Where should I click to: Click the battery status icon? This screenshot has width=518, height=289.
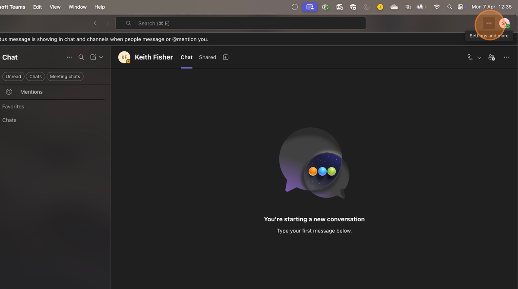[421, 7]
